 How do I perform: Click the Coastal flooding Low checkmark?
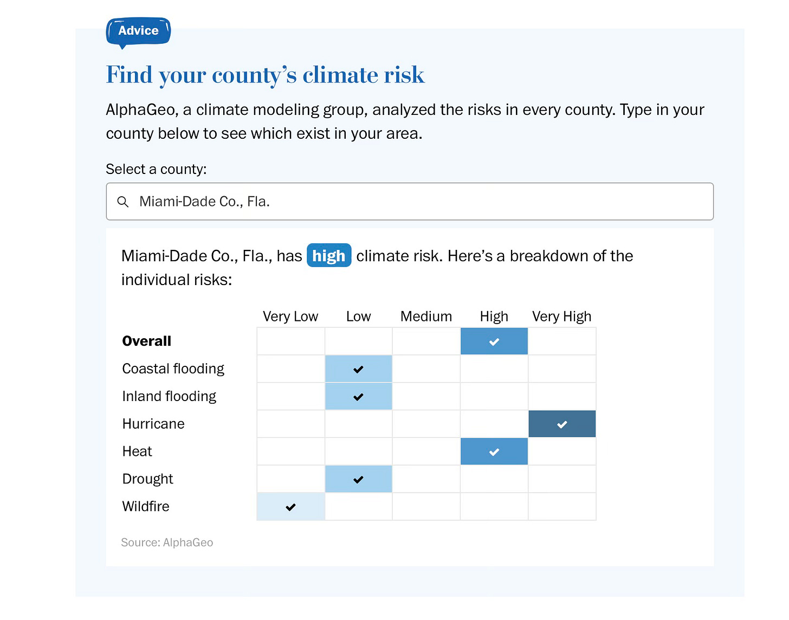pyautogui.click(x=358, y=369)
